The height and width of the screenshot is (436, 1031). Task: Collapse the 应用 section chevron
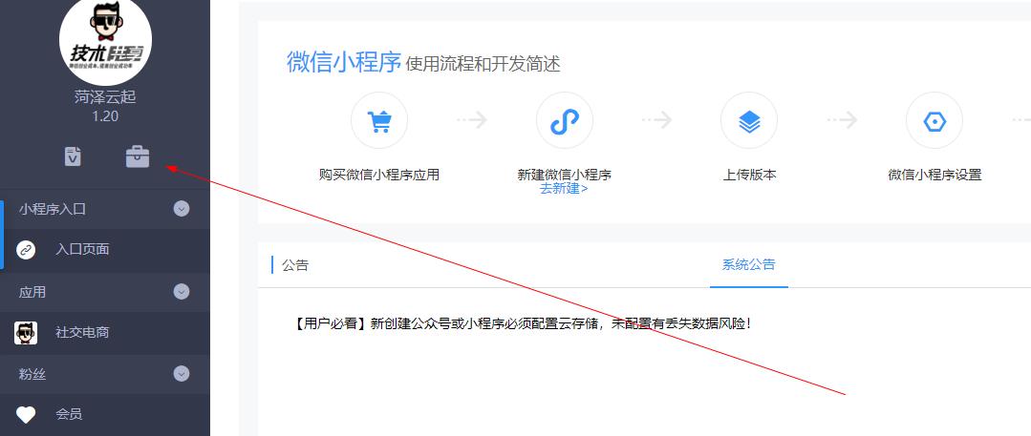[x=182, y=292]
